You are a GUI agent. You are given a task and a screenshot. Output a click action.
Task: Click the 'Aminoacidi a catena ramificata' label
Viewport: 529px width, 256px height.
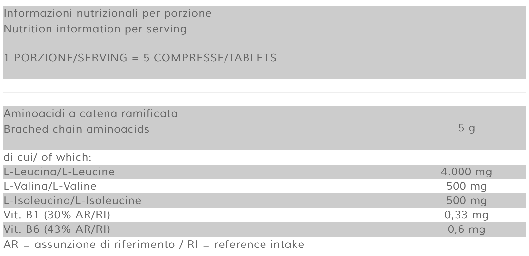tap(91, 114)
